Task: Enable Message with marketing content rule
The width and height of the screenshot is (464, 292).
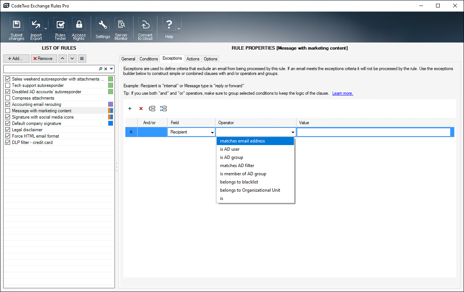Action: point(8,111)
